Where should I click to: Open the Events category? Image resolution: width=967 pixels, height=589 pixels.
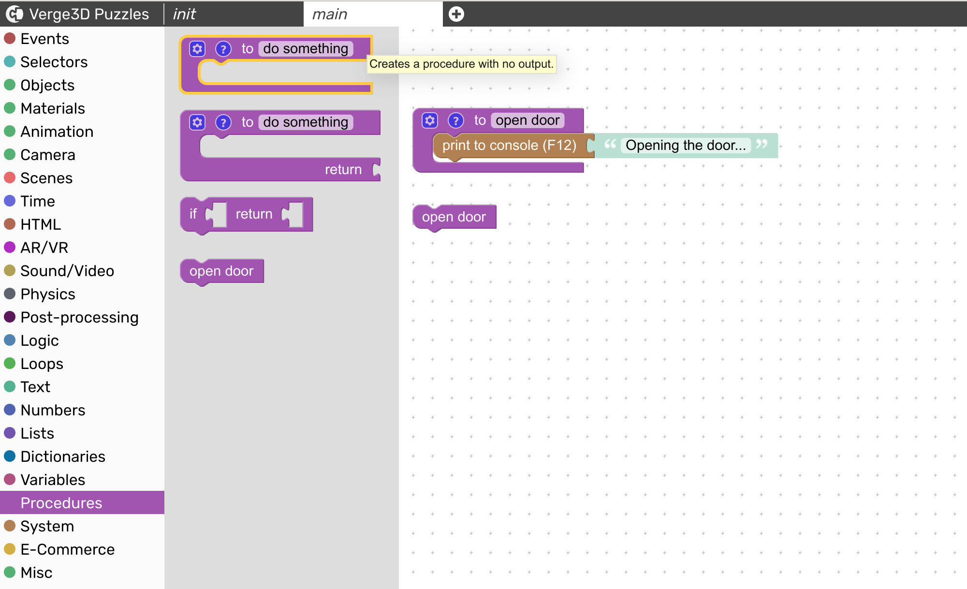pos(44,39)
